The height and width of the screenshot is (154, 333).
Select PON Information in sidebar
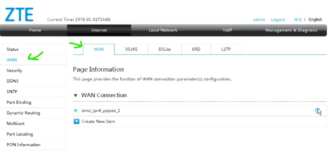coord(23,145)
